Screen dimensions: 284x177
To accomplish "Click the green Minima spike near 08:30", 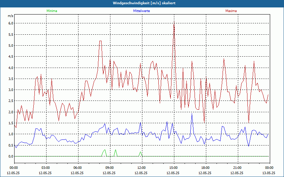I will tap(105, 150).
